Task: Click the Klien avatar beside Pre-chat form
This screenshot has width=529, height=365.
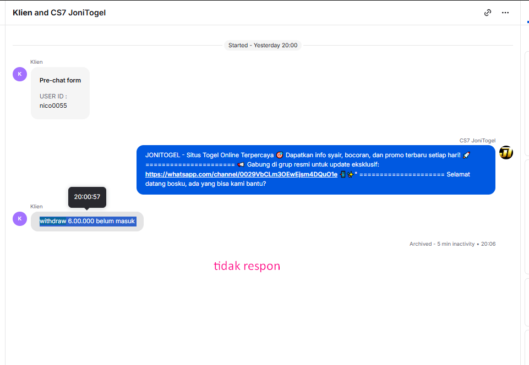Action: [20, 74]
